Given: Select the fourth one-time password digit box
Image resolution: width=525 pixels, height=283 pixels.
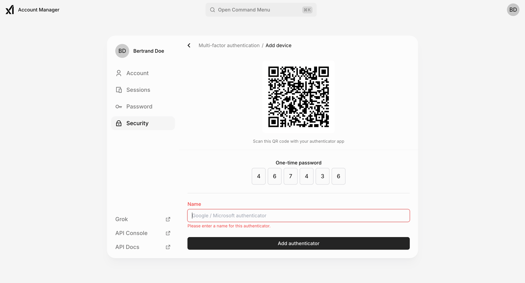Looking at the screenshot, I should [x=307, y=176].
